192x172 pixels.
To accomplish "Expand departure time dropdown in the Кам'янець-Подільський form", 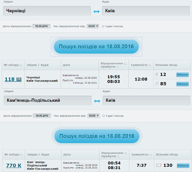I will pos(94,116).
